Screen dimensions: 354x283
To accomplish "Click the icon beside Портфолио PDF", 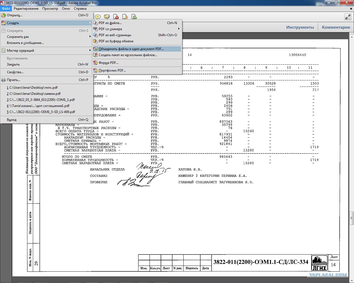I will point(95,70).
